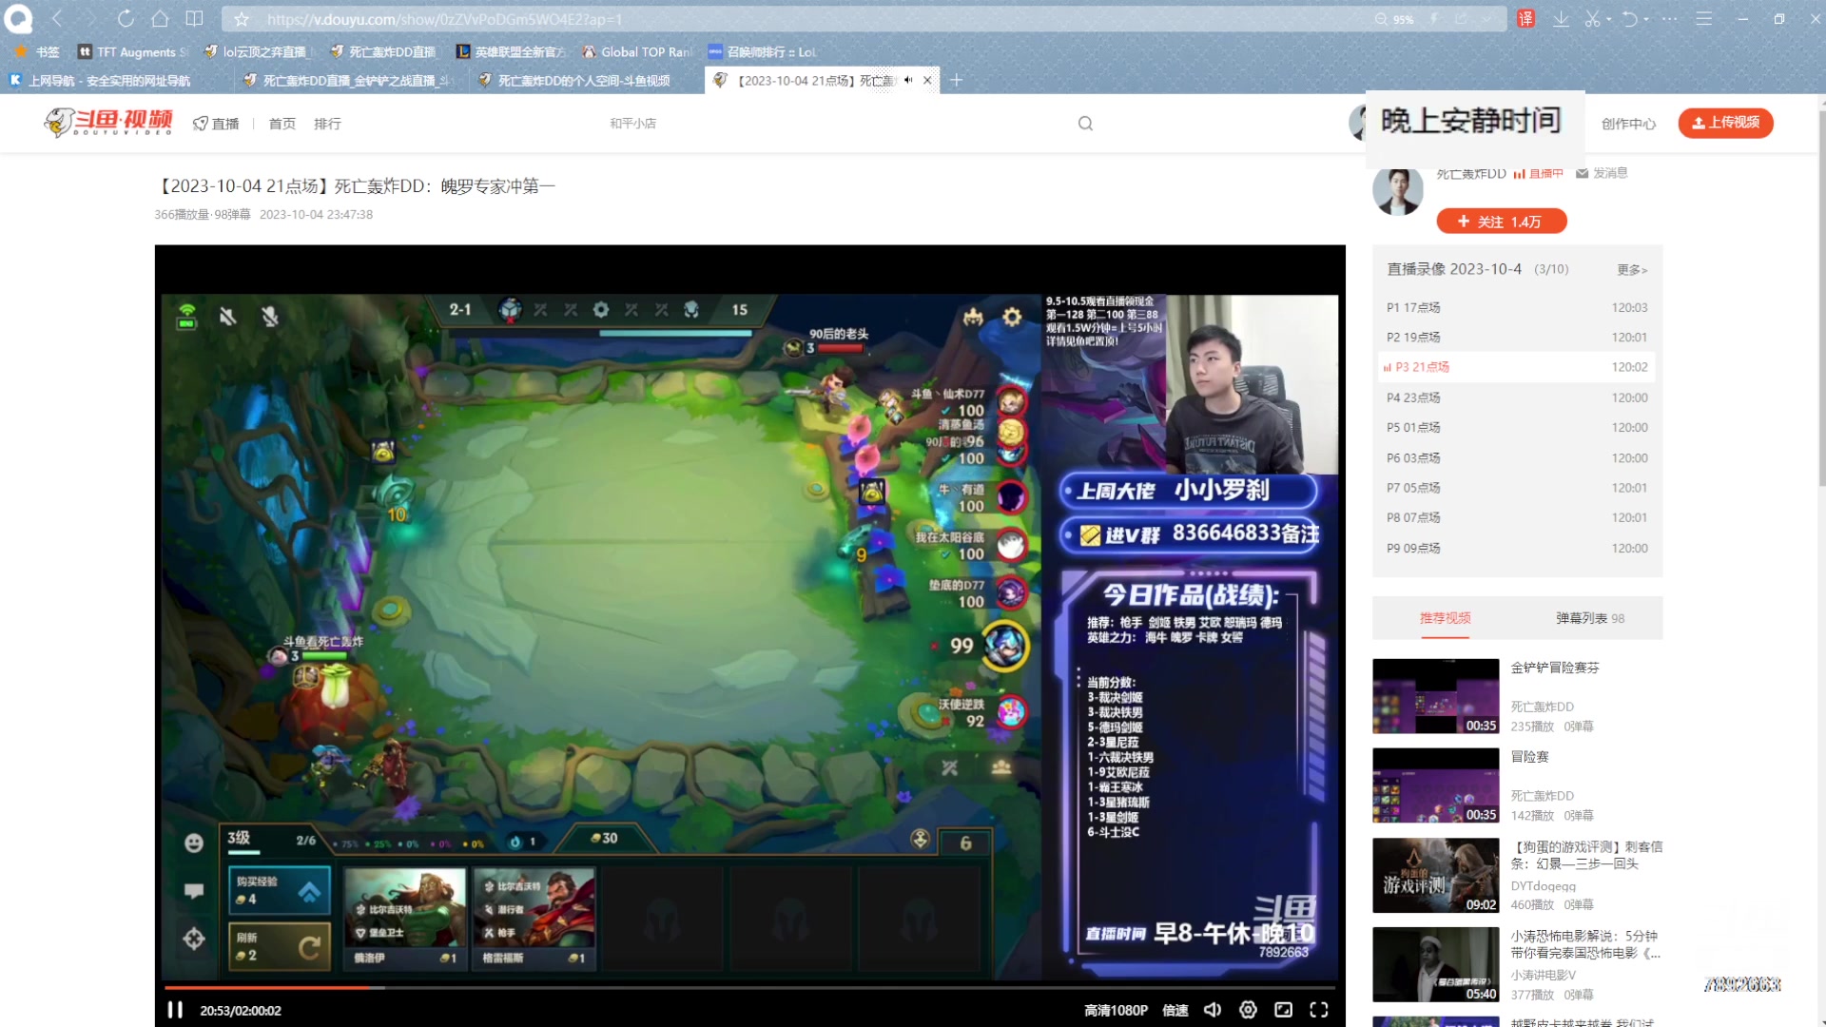1826x1027 pixels.
Task: Bookmark the page with the star icon
Action: pos(242,19)
